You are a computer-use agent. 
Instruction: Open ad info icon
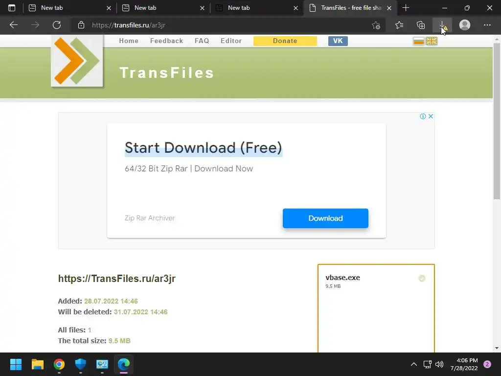click(423, 116)
